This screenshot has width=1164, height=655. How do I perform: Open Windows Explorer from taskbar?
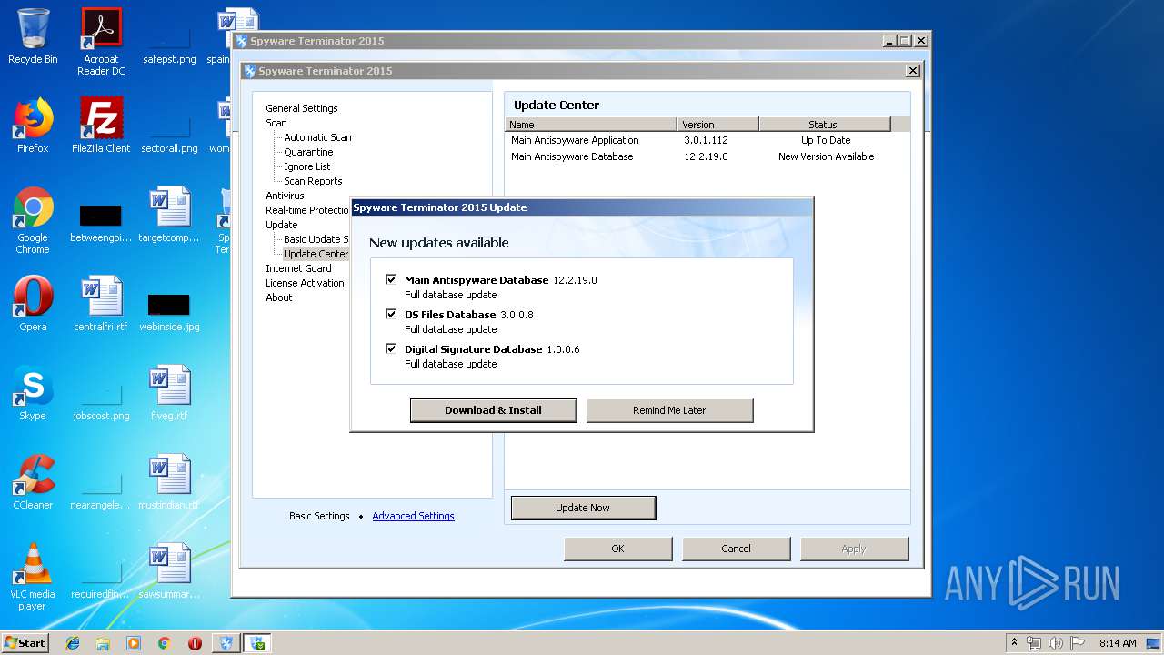(103, 643)
